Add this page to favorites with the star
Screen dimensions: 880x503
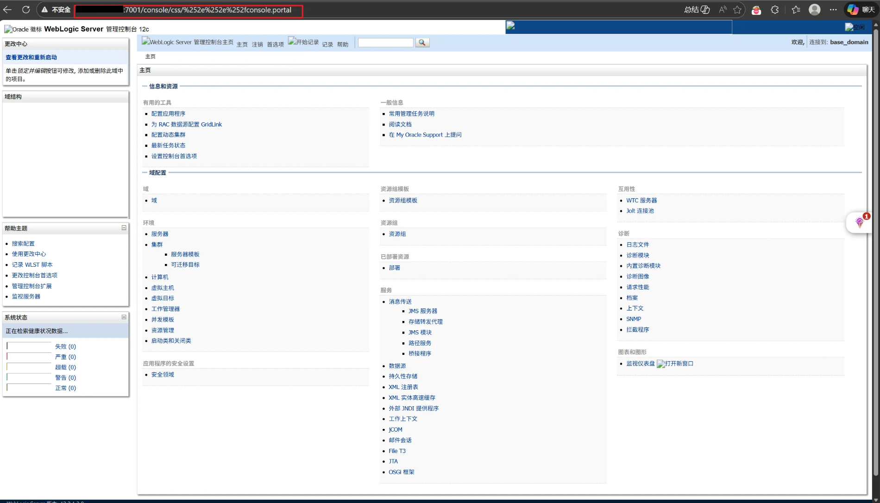[737, 10]
